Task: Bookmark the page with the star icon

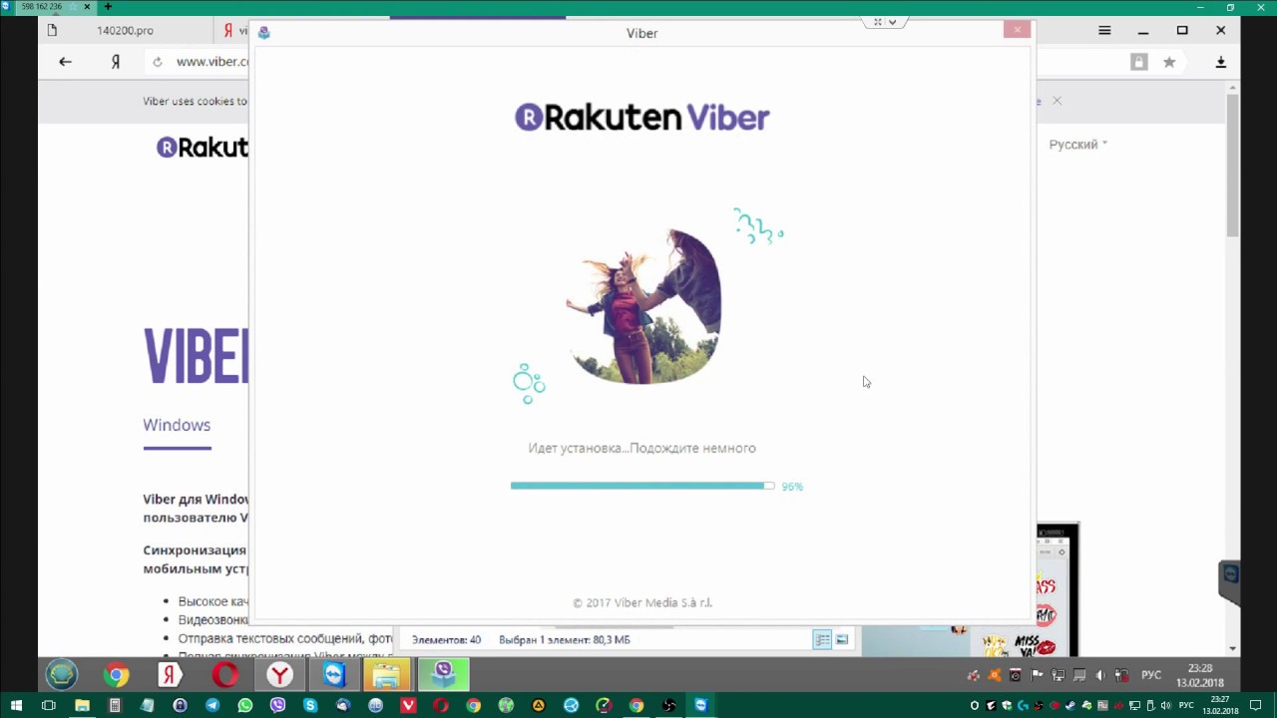Action: 1169,62
